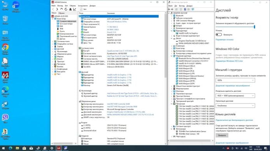Select Kingston DataTraveler 3.0 USB Device
This screenshot has width=270, height=151.
(192, 41)
